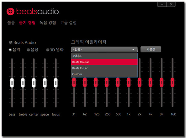Choose Beats On-Ear preset
The image size is (186, 138).
104,62
